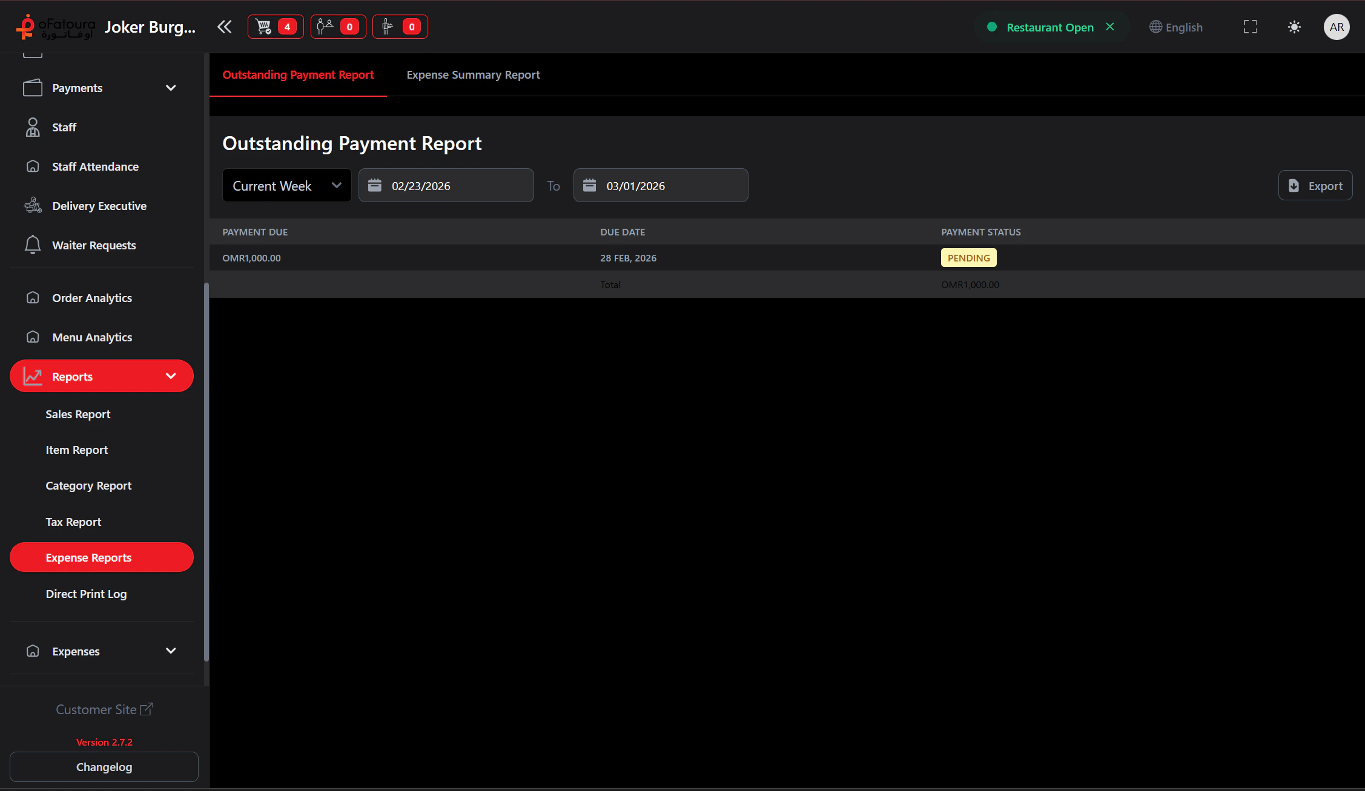Select the Sales Report menu item
Screen dimensions: 1365x791
point(78,415)
